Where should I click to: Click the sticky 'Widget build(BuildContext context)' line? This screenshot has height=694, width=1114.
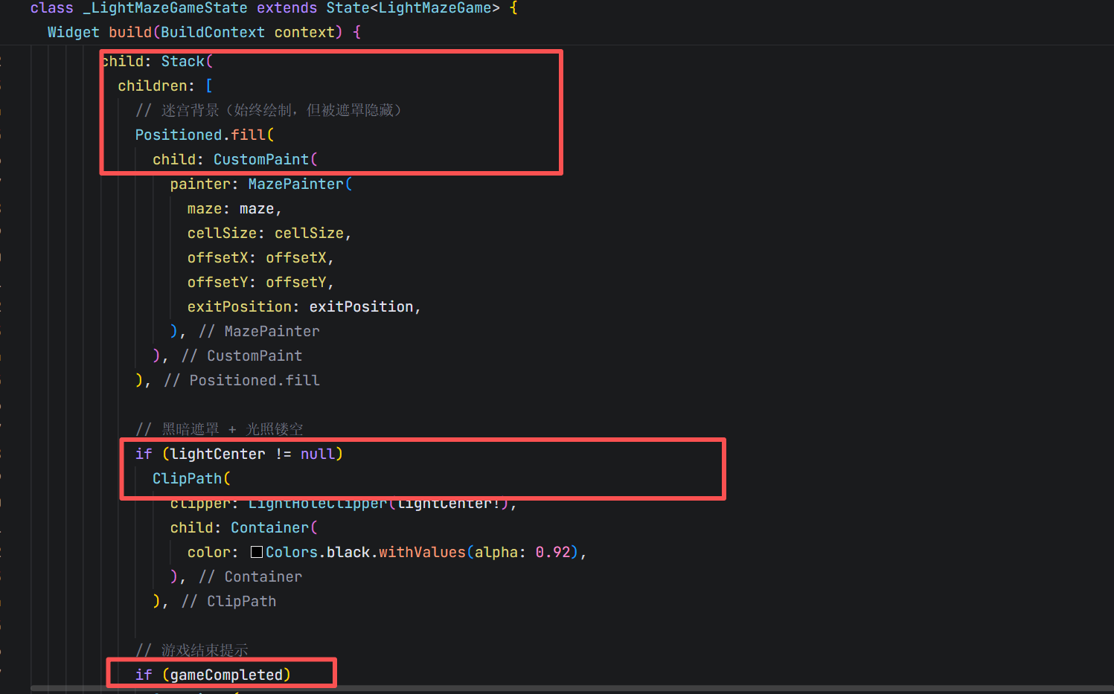click(x=204, y=33)
